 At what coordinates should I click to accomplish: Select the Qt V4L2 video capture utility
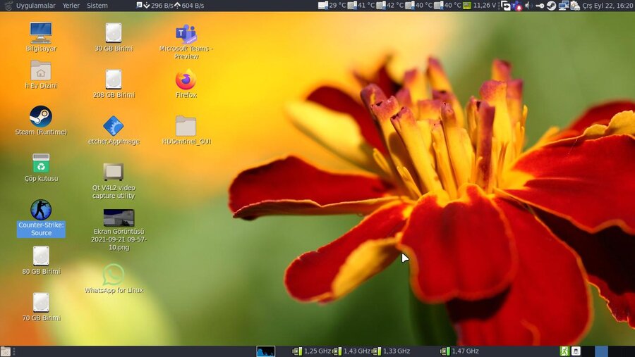113,172
